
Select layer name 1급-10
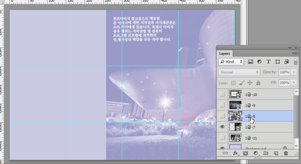[x=251, y=94]
